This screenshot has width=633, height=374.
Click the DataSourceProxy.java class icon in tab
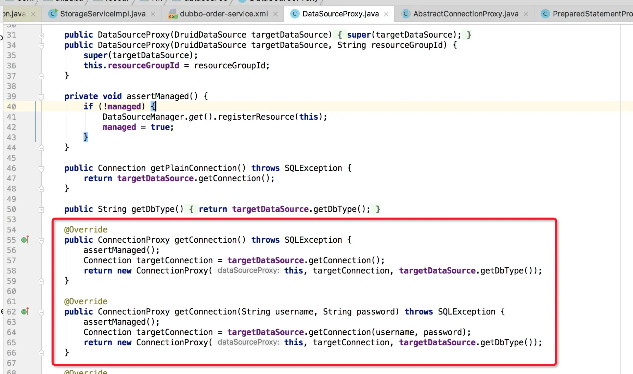pos(294,14)
